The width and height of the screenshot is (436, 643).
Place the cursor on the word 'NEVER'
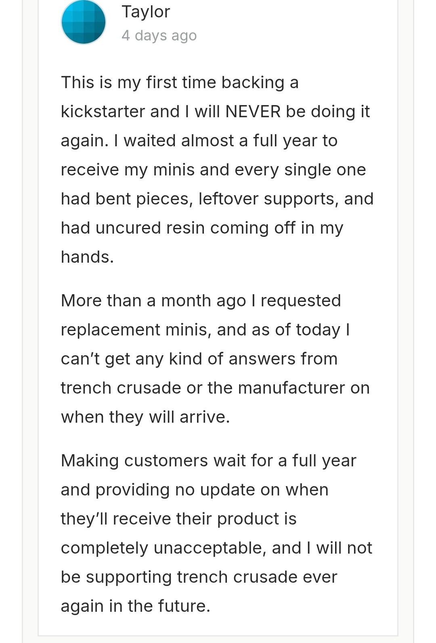253,112
